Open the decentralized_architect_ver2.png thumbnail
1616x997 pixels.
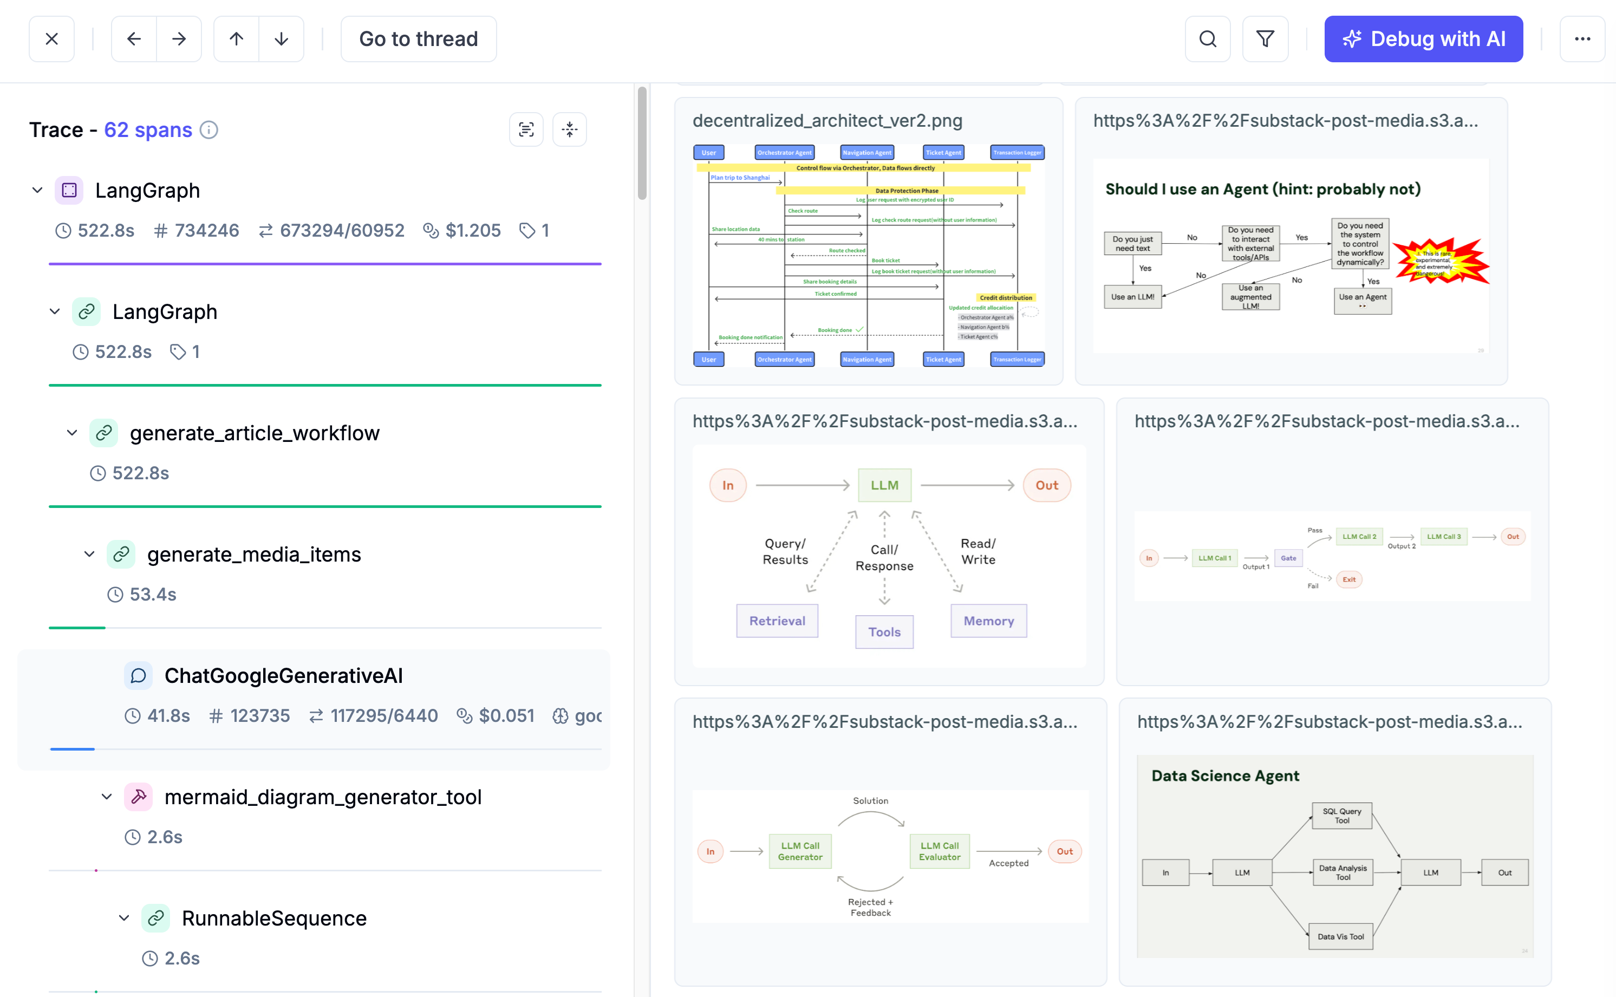[x=868, y=255]
